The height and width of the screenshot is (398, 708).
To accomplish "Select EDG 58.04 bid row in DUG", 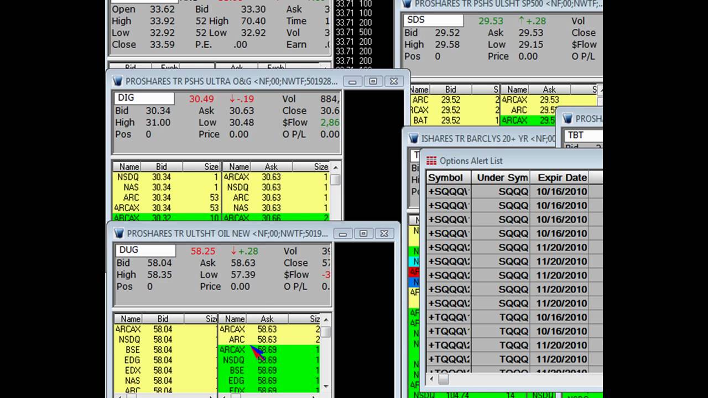I will click(x=165, y=360).
